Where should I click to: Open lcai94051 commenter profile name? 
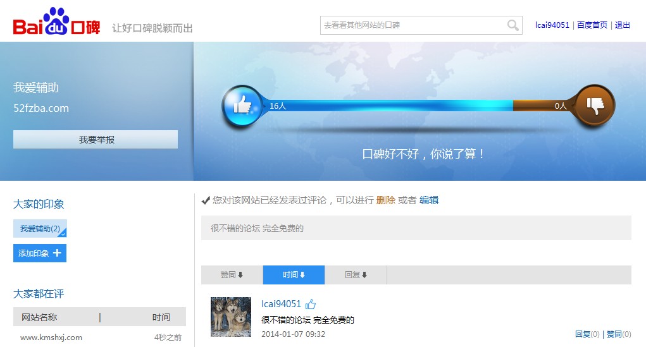click(281, 304)
